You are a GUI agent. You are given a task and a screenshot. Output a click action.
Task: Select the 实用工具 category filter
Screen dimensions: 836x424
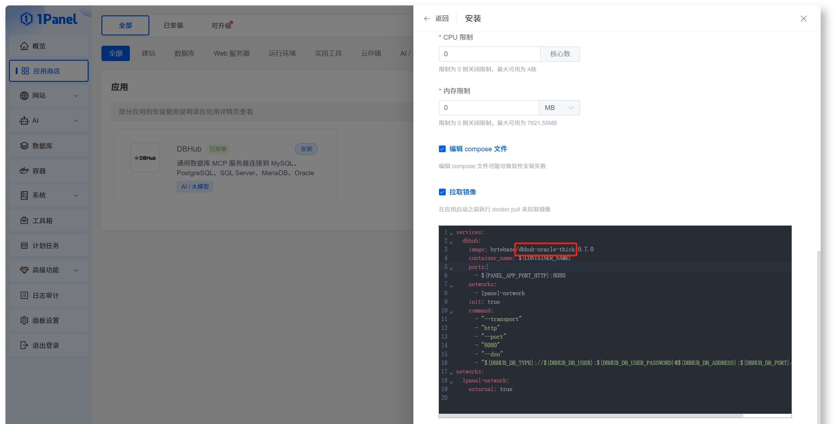(x=328, y=53)
